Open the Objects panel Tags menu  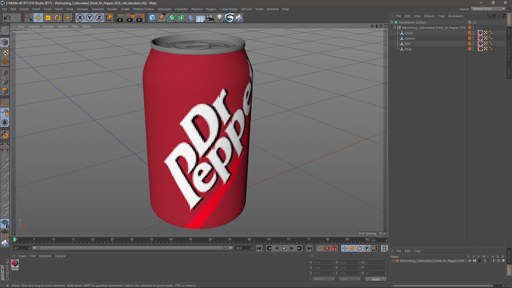click(x=441, y=16)
